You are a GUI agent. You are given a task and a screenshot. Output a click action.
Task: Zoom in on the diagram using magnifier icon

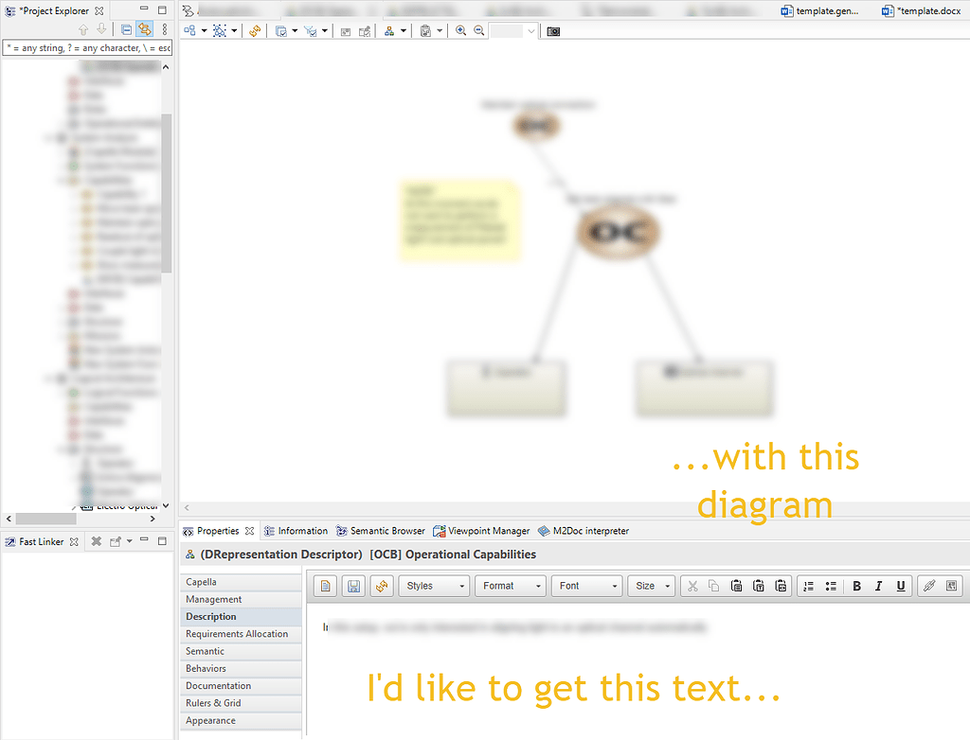coord(461,29)
